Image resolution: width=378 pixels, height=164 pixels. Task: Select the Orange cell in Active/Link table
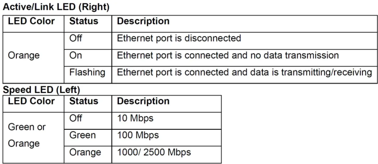coord(24,55)
